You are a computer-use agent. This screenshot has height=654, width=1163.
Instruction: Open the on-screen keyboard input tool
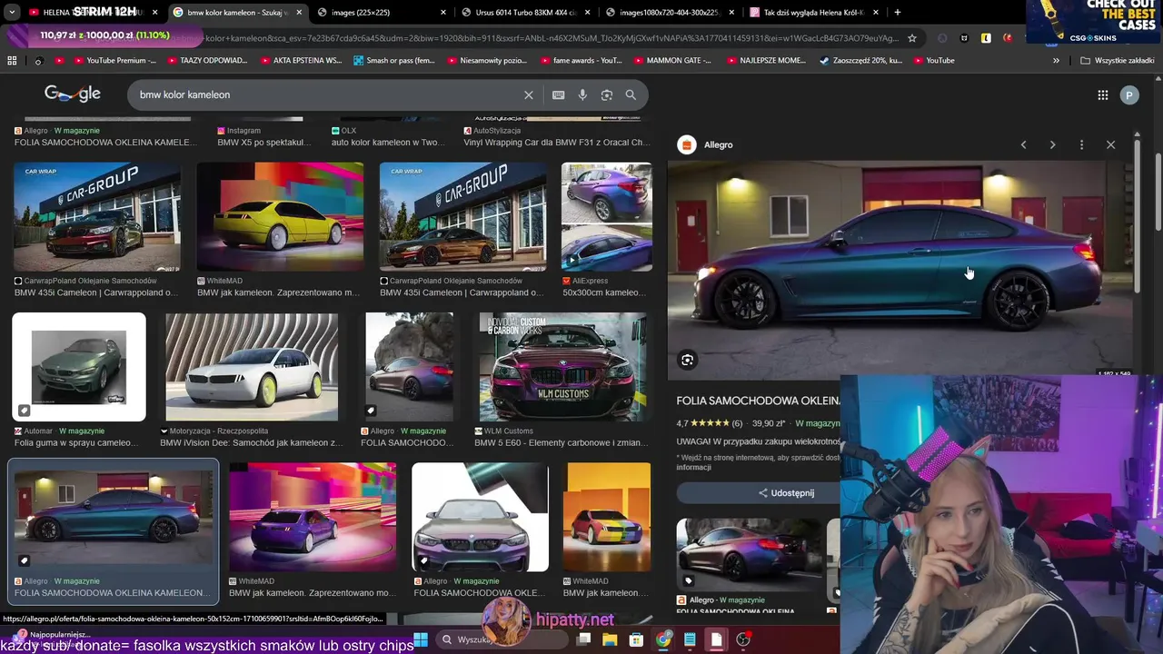point(558,94)
